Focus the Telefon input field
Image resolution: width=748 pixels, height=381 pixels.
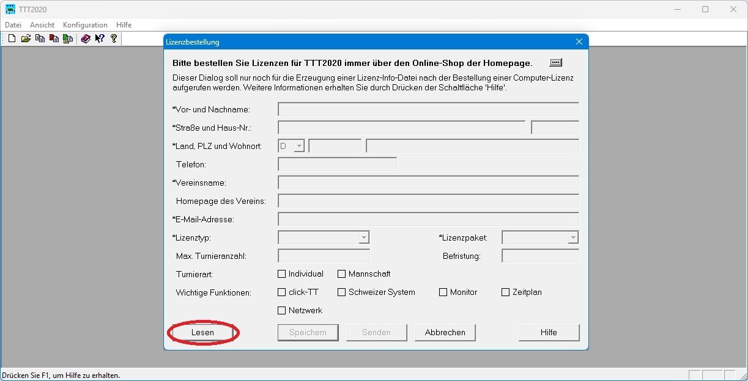point(337,164)
